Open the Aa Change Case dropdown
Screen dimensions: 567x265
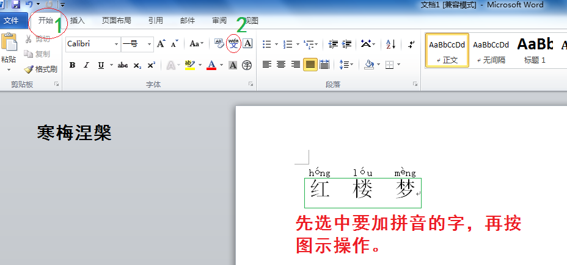point(197,44)
